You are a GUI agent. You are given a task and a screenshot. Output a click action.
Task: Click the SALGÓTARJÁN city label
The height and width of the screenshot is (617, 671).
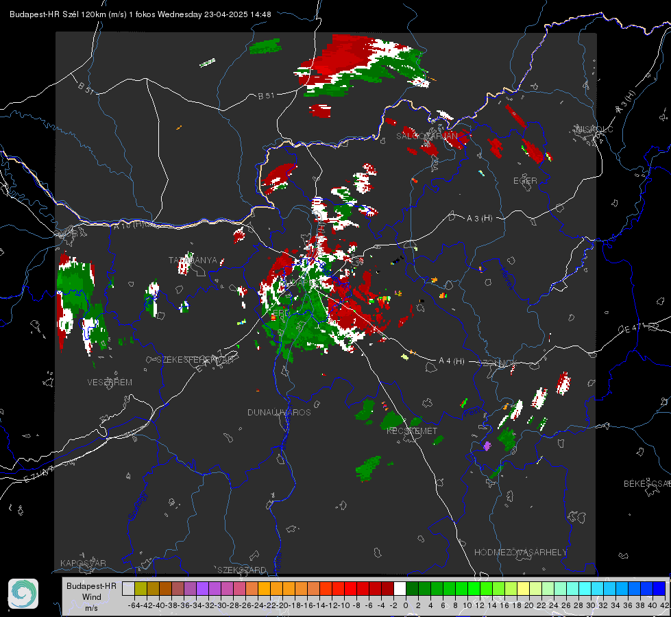(426, 136)
